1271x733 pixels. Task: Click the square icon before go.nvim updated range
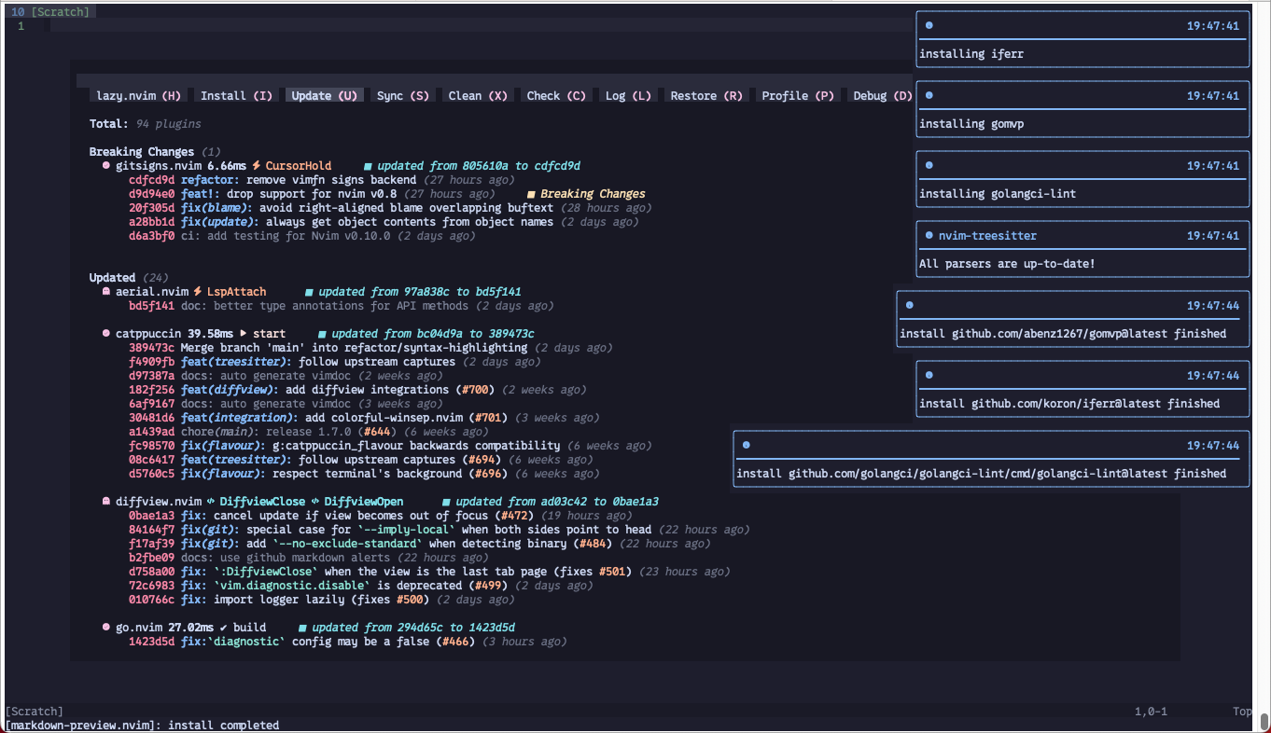coord(302,628)
